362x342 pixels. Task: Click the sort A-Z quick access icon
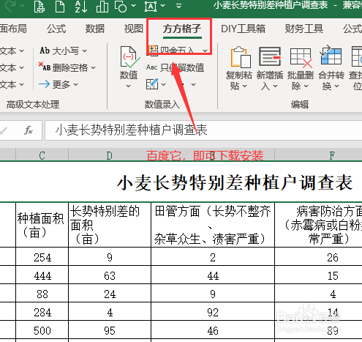point(81,7)
